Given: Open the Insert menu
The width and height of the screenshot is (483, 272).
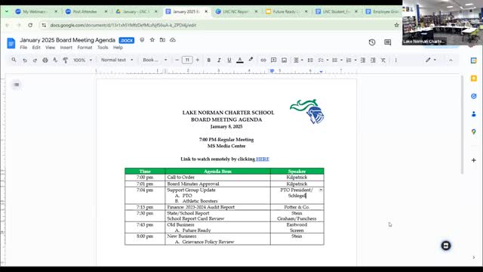Looking at the screenshot, I should 66,48.
